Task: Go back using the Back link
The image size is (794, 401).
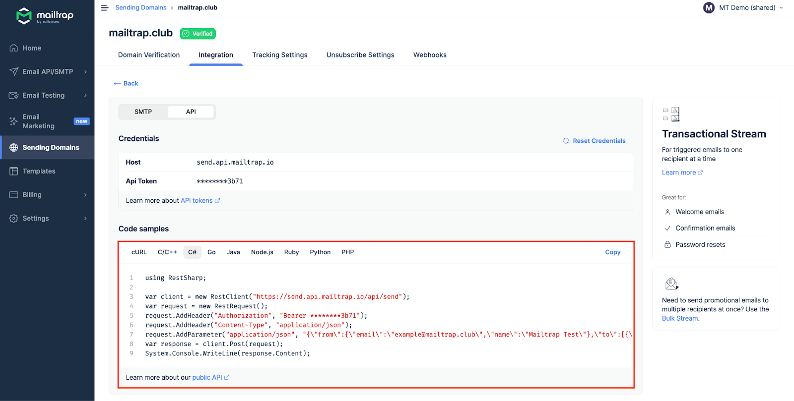Action: tap(126, 84)
